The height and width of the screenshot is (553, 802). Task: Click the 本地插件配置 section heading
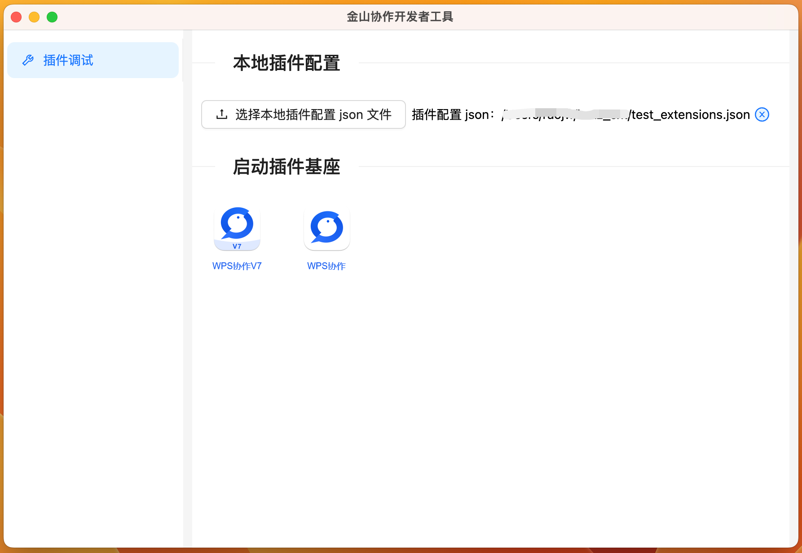pyautogui.click(x=286, y=63)
